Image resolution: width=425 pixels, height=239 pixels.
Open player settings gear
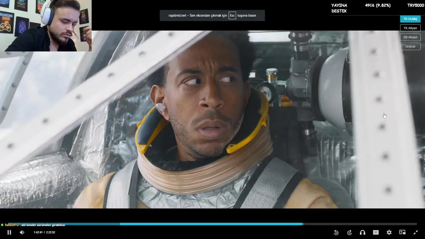[x=389, y=232]
